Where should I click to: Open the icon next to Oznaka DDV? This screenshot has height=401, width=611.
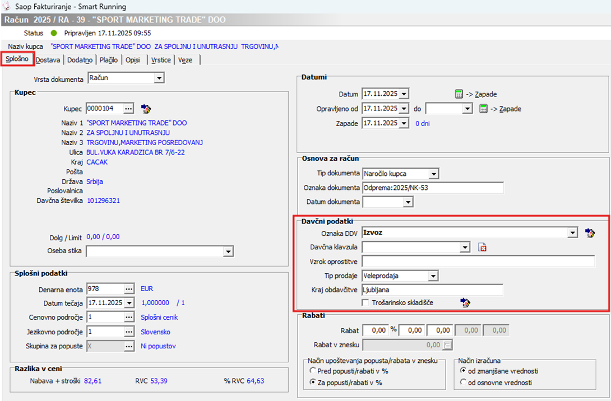point(590,233)
